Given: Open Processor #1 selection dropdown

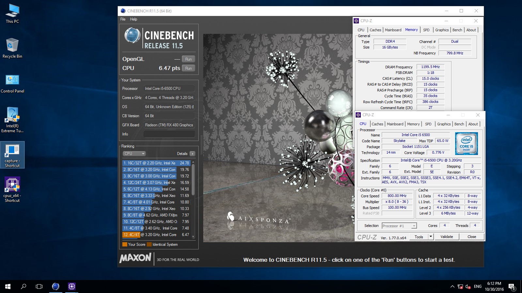Looking at the screenshot, I should 399,226.
